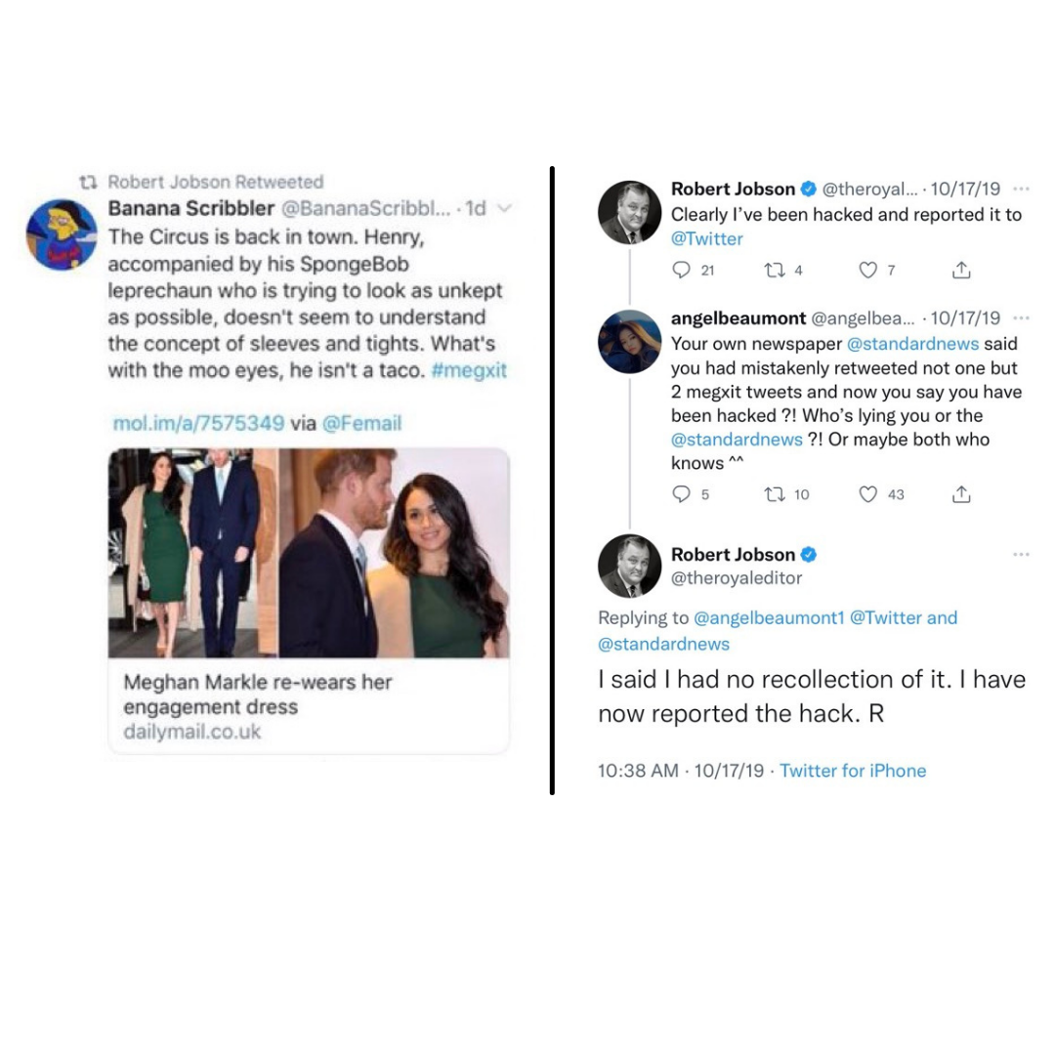Open the @Femail mention
The image size is (1055, 1055).
tap(362, 423)
